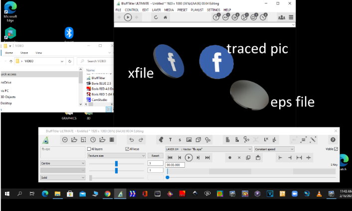Copy the key with the duplicate icon
The height and width of the screenshot is (211, 352).
[248, 158]
